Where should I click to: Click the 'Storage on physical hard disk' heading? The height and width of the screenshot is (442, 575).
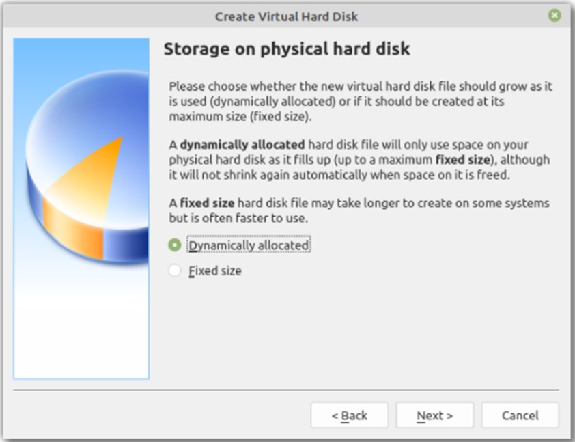pos(286,49)
